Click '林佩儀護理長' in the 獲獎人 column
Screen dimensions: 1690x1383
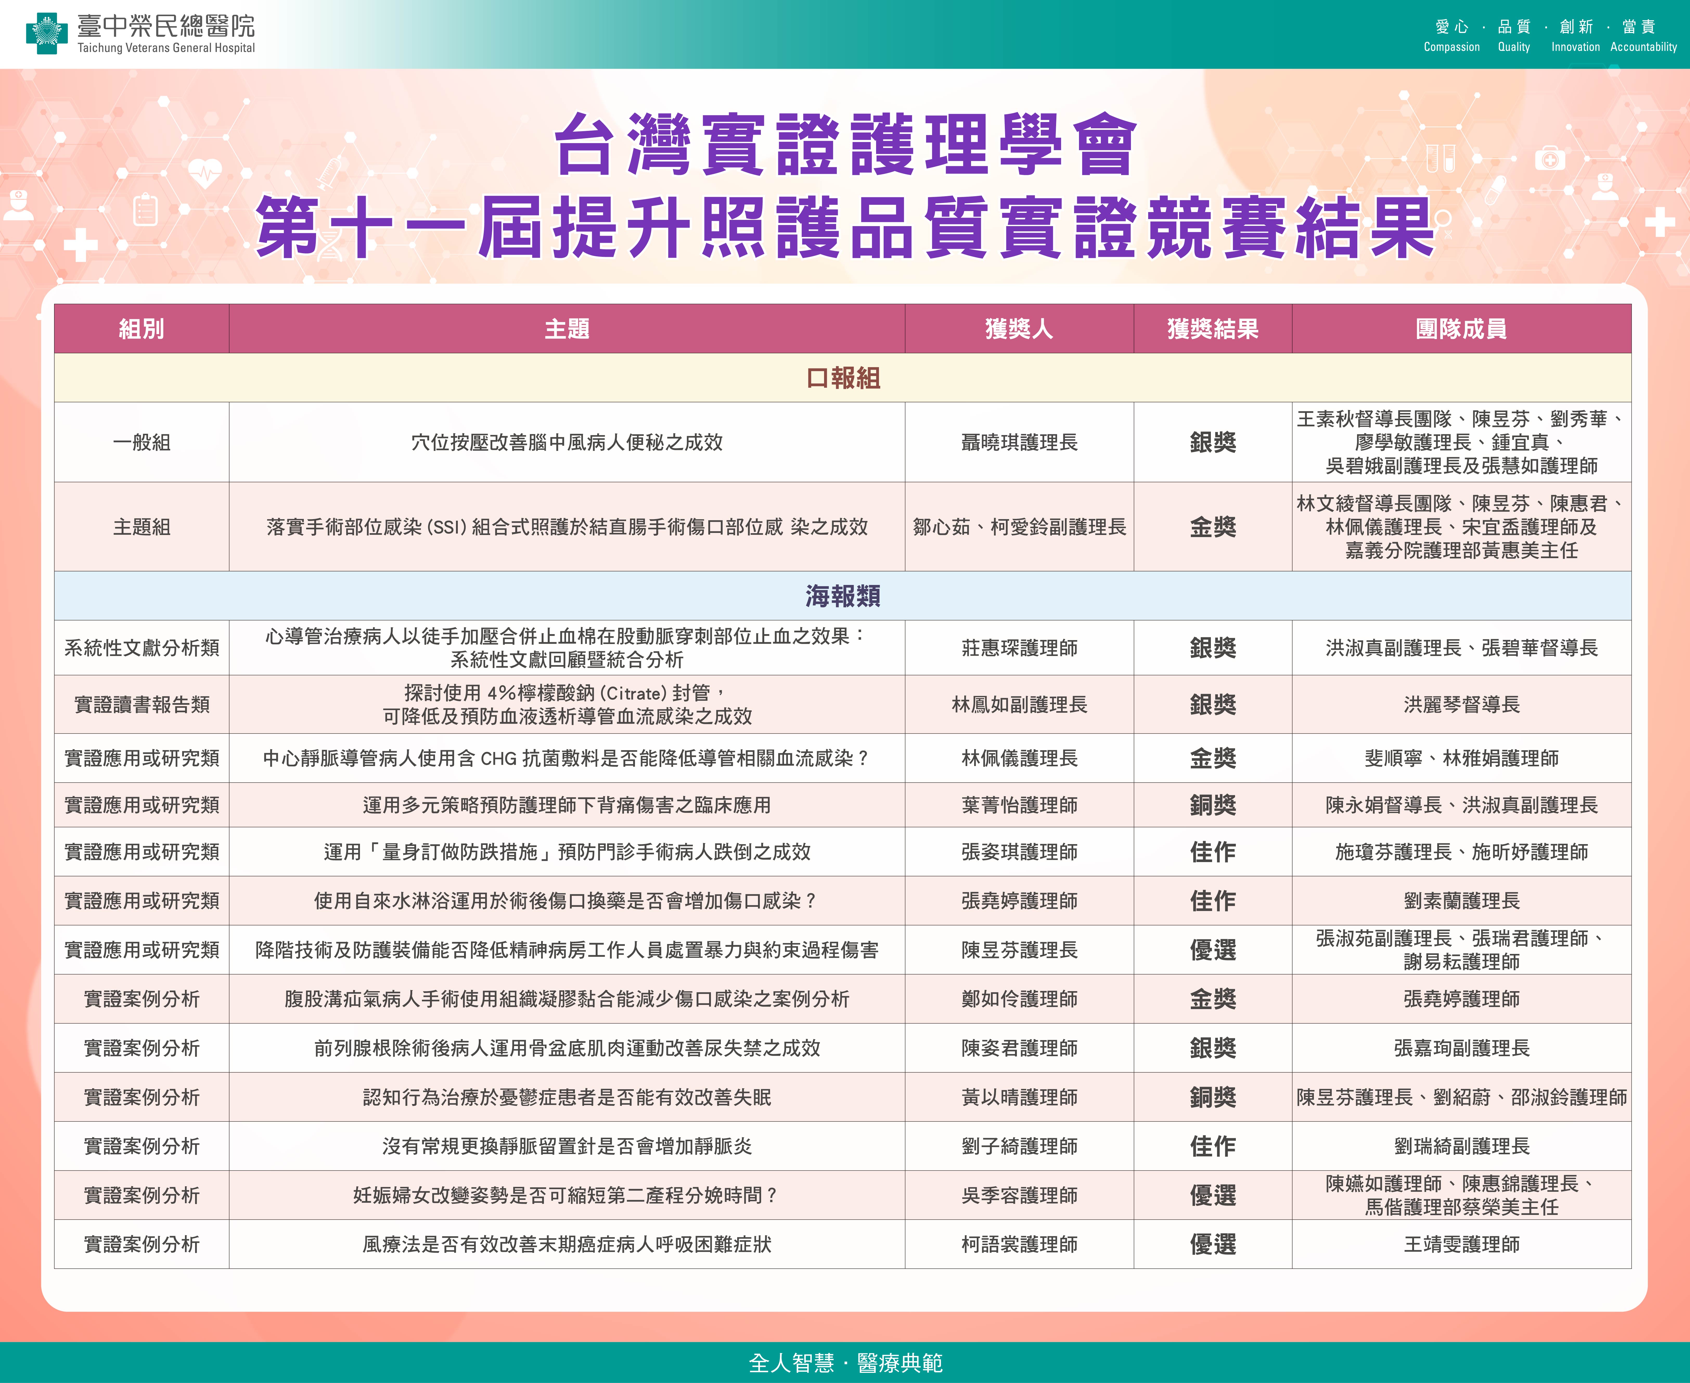tap(1019, 758)
